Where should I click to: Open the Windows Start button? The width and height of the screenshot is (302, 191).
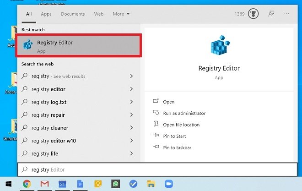(x=9, y=184)
